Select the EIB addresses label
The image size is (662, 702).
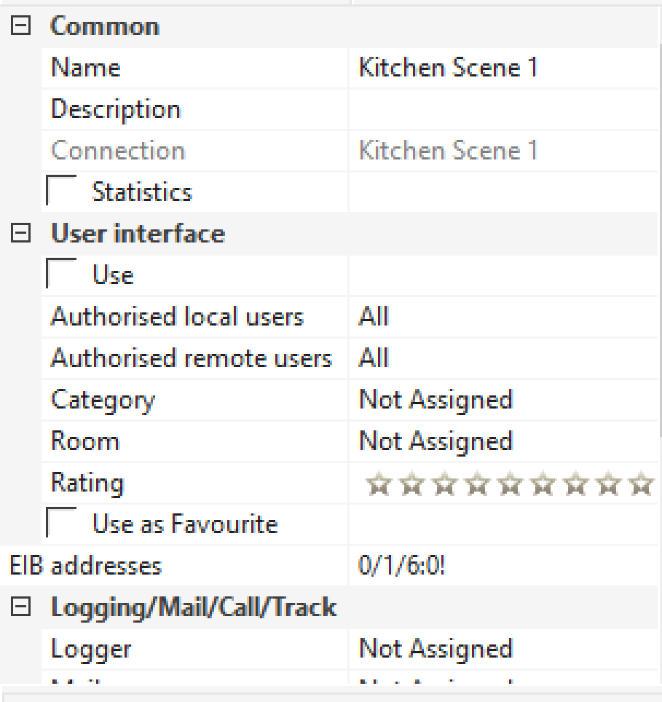[85, 567]
